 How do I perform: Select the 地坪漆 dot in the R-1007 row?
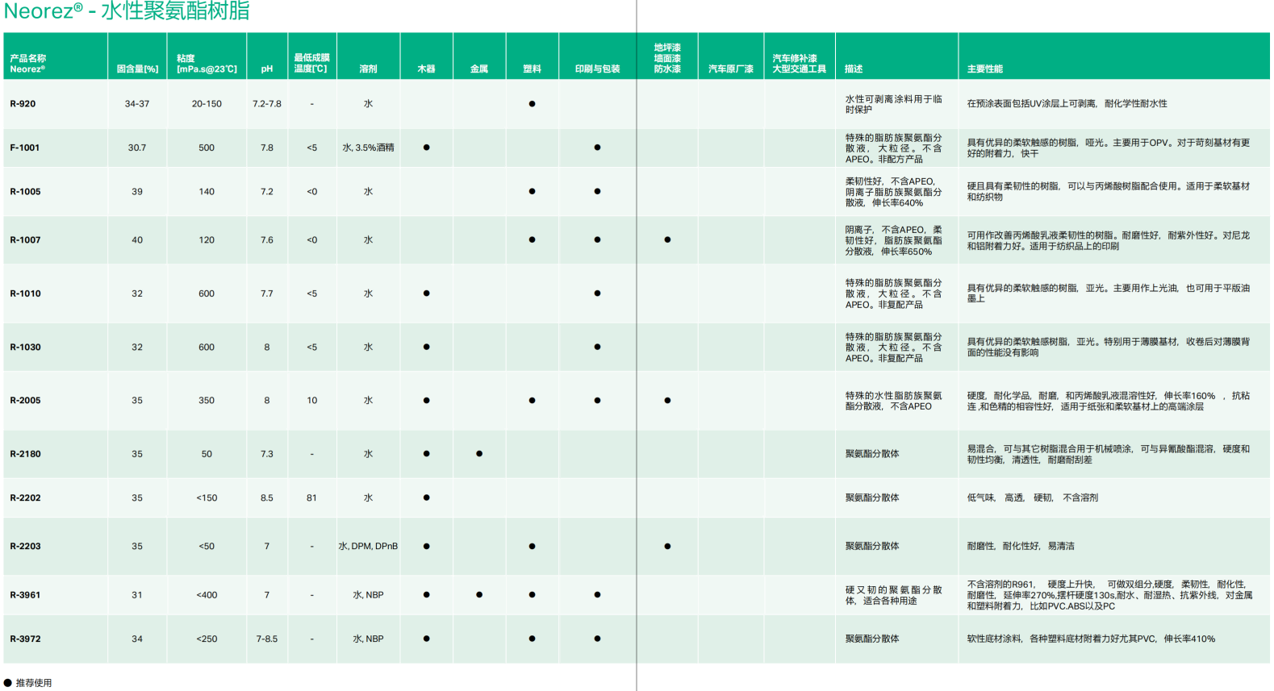[667, 240]
